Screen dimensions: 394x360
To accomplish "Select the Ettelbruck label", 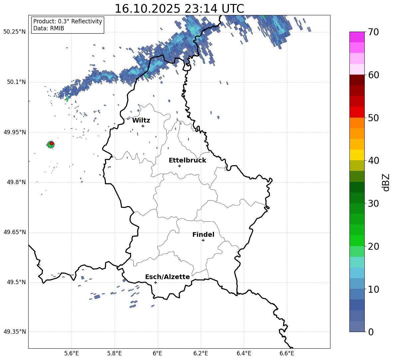I will 187,161.
